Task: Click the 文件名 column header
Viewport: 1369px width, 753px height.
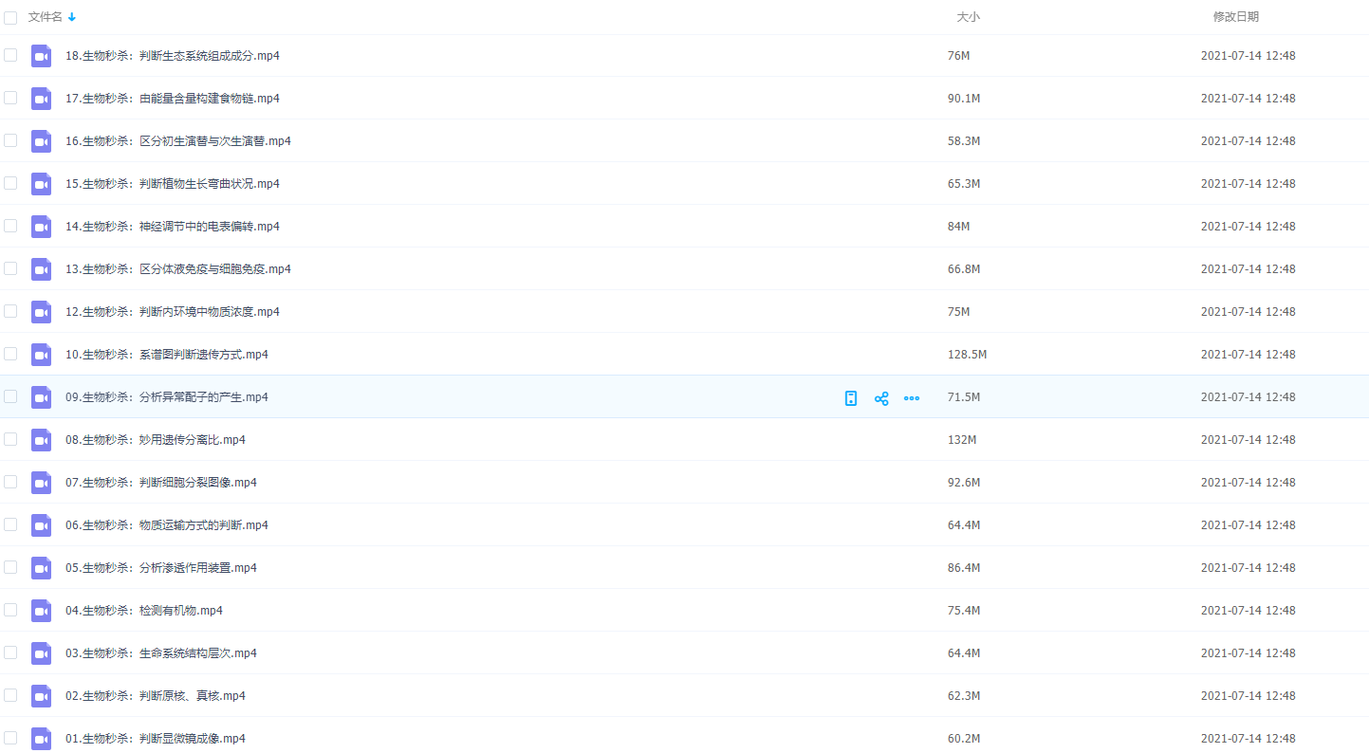Action: (x=46, y=17)
